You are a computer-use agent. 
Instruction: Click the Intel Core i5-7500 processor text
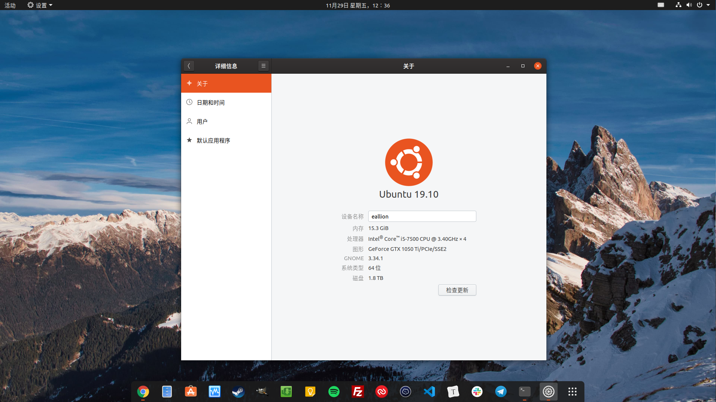pyautogui.click(x=417, y=239)
